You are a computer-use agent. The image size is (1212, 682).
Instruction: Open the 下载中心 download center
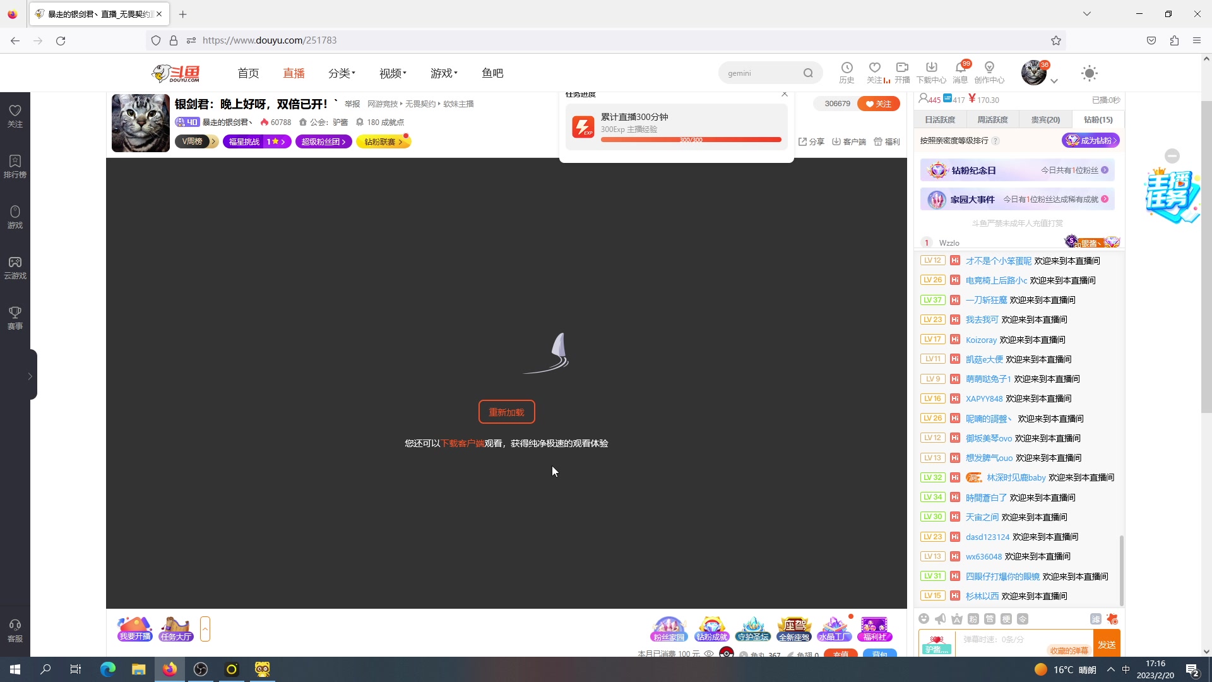pos(932,71)
